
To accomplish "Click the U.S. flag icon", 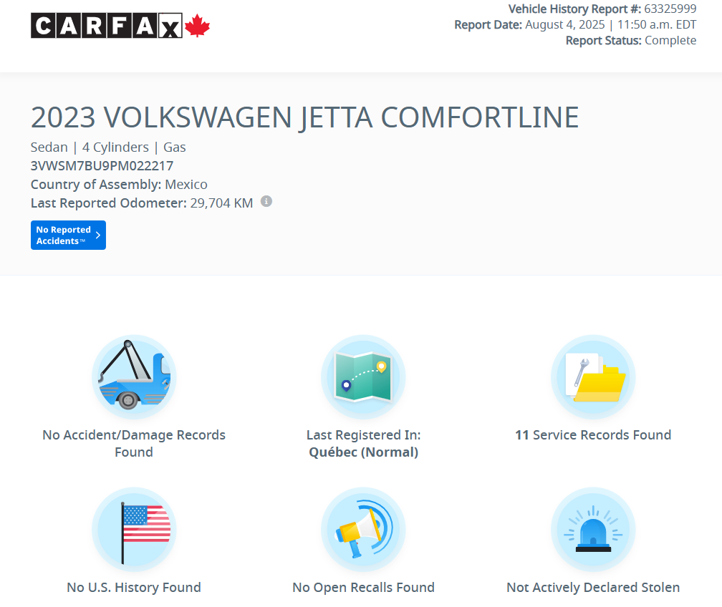I will click(134, 530).
